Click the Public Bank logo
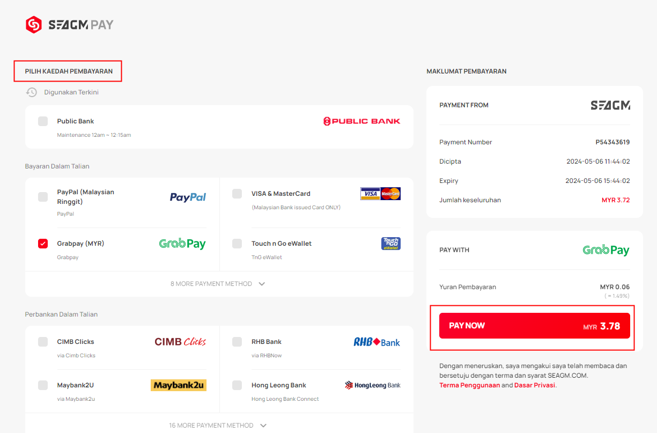This screenshot has height=433, width=657. (x=362, y=121)
